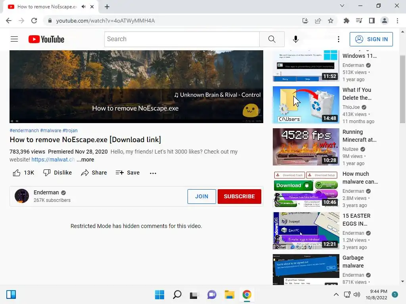
Task: Open taskbar search
Action: coord(177,294)
